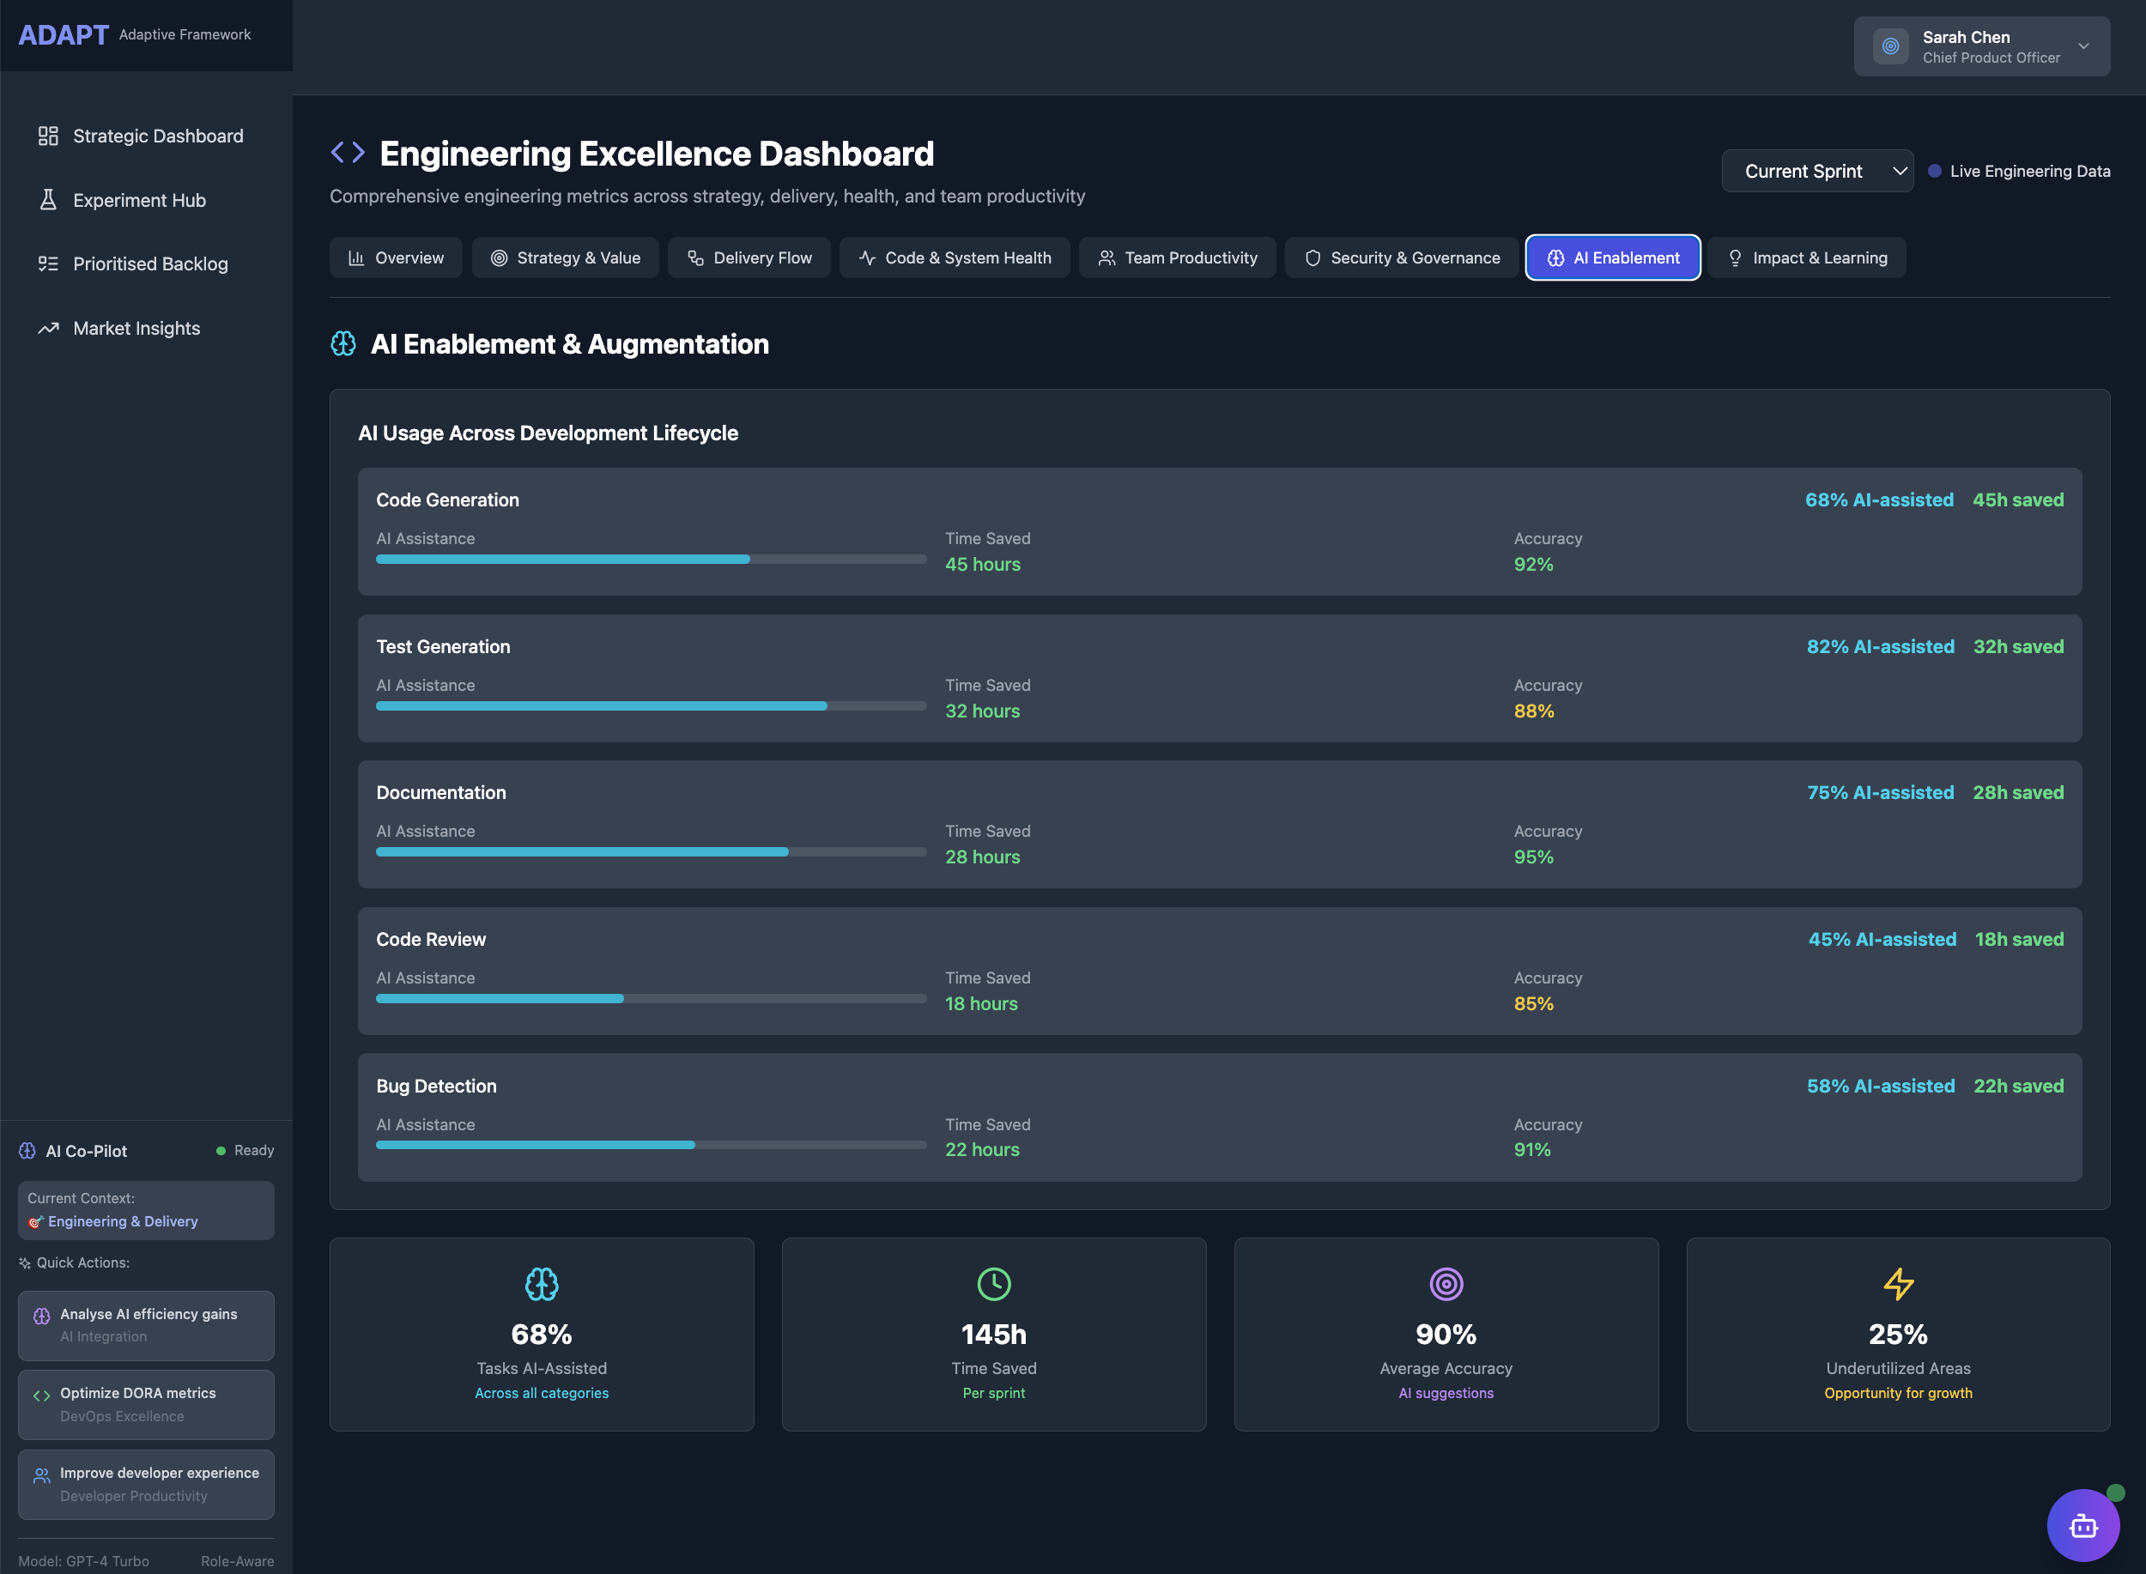Expand the Sarah Chen profile menu
Viewport: 2146px width, 1574px height.
pos(2083,46)
